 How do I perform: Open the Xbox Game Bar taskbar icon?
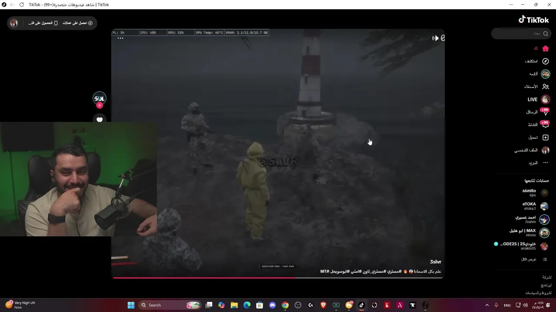pos(336,305)
